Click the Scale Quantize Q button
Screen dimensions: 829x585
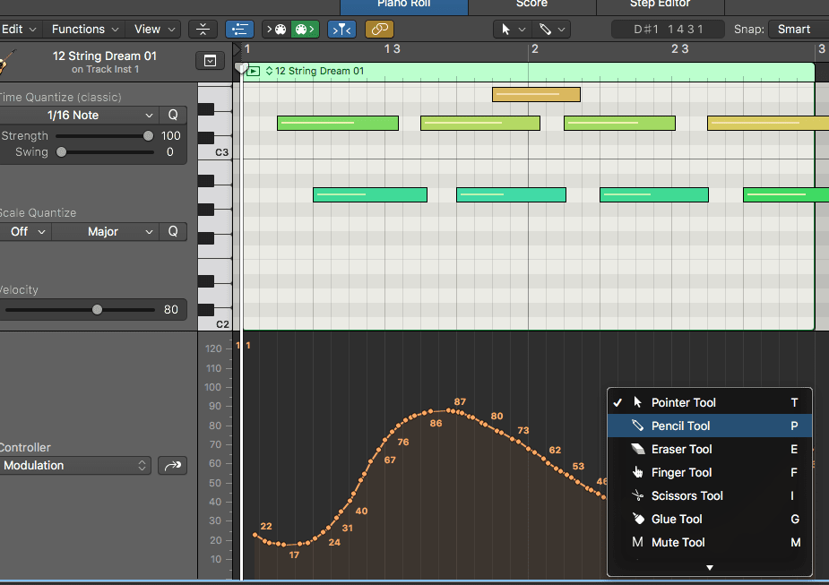pos(173,231)
